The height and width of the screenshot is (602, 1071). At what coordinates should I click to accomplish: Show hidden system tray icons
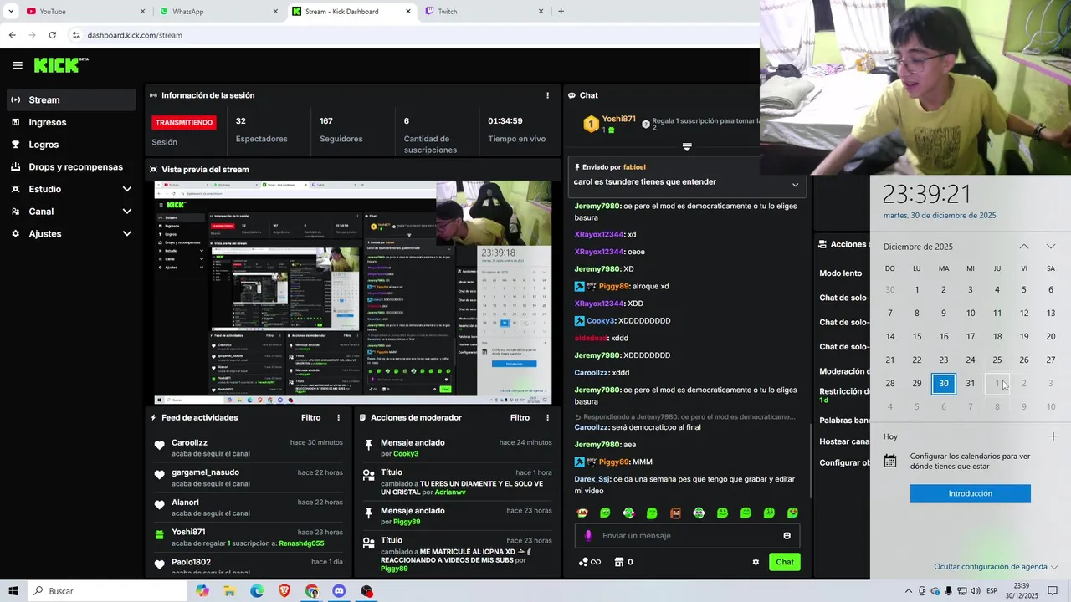909,591
